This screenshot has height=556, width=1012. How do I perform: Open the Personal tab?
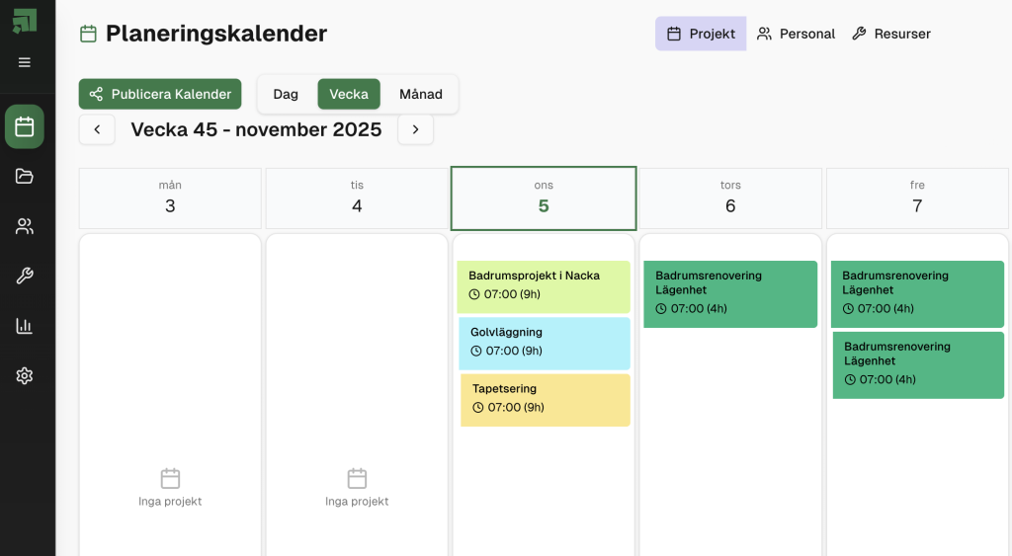[x=797, y=34]
